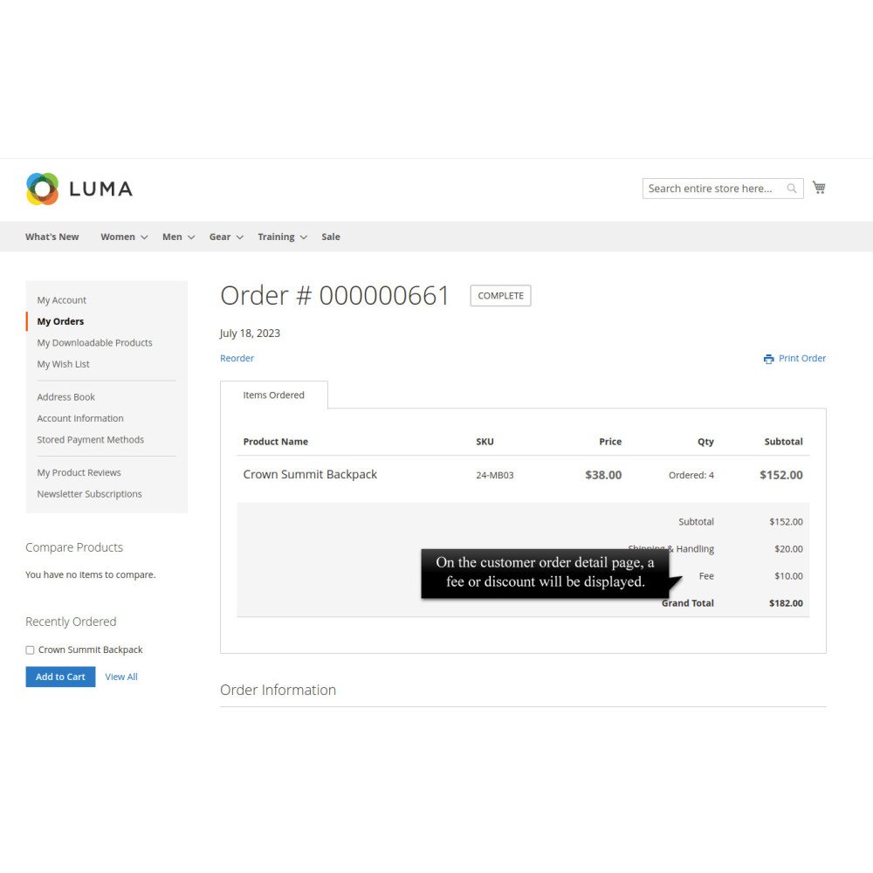This screenshot has width=873, height=873.
Task: Click the printer icon beside Print Order
Action: pyautogui.click(x=768, y=359)
